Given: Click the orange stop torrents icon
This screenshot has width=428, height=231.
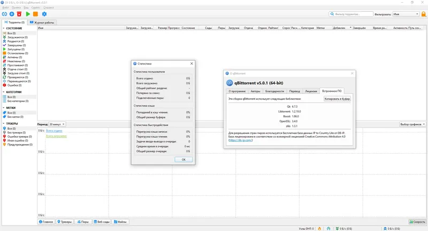Looking at the screenshot, I should click(x=35, y=14).
